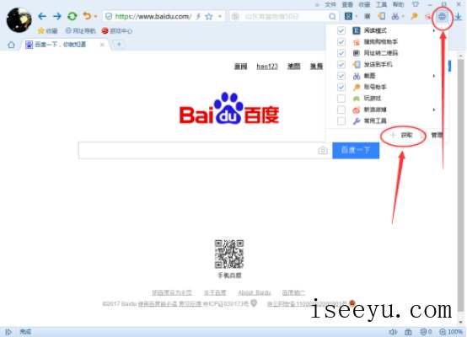467x337 pixels.
Task: Click the skin shirt icon in title bar
Action: click(x=416, y=4)
